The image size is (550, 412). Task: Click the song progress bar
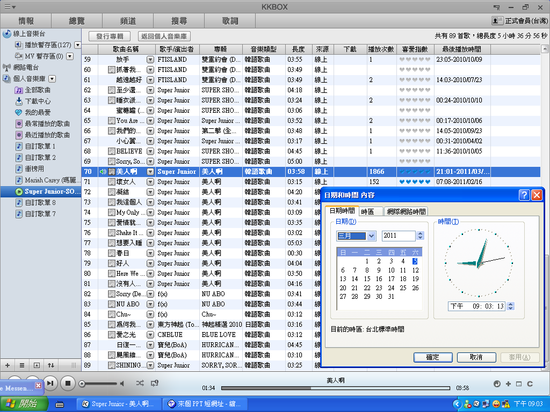point(336,388)
